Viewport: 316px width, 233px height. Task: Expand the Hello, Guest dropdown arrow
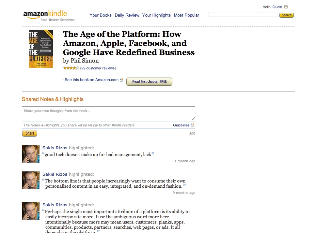tap(286, 7)
